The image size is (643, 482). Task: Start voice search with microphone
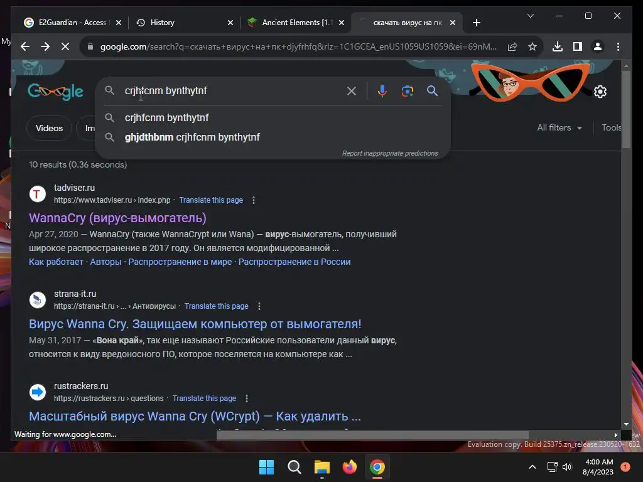click(382, 91)
